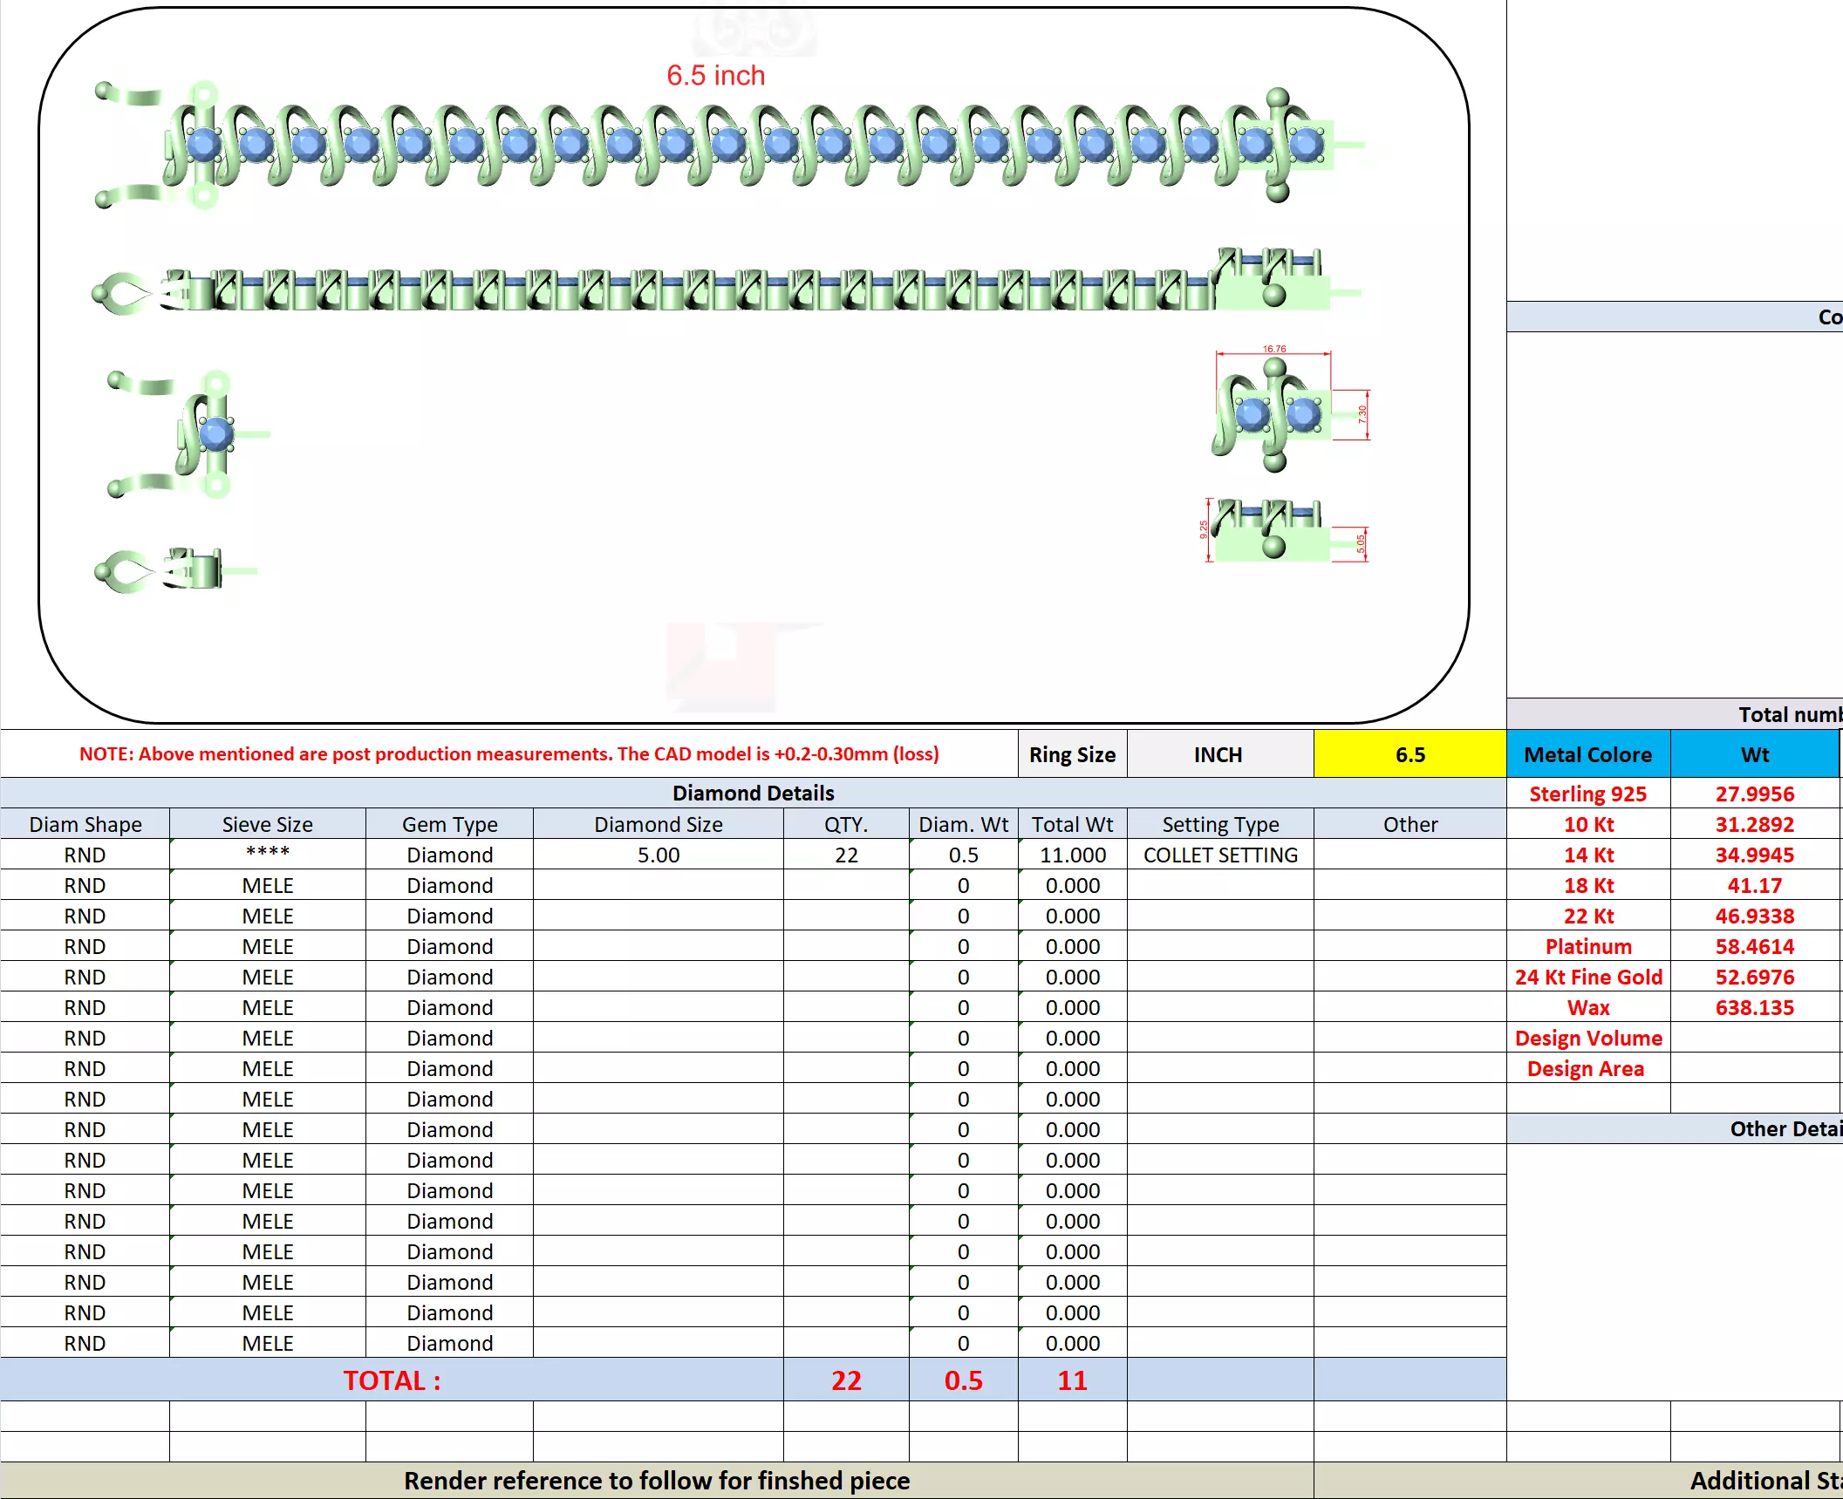Select the TOTAL row label
This screenshot has width=1843, height=1499.
pyautogui.click(x=391, y=1380)
